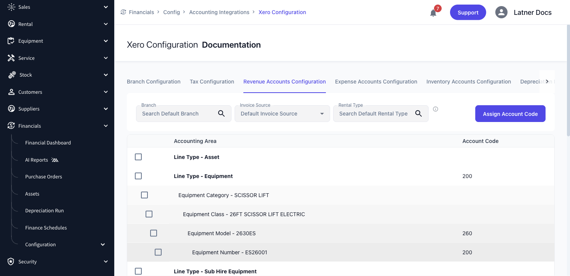The height and width of the screenshot is (276, 570).
Task: Open Finance Schedules menu item
Action: click(x=46, y=228)
